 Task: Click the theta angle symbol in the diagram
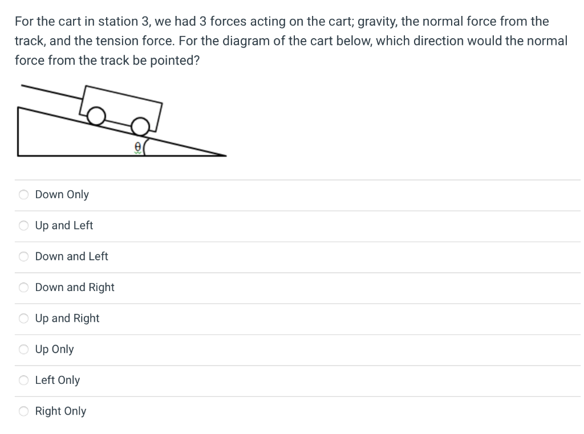(137, 146)
